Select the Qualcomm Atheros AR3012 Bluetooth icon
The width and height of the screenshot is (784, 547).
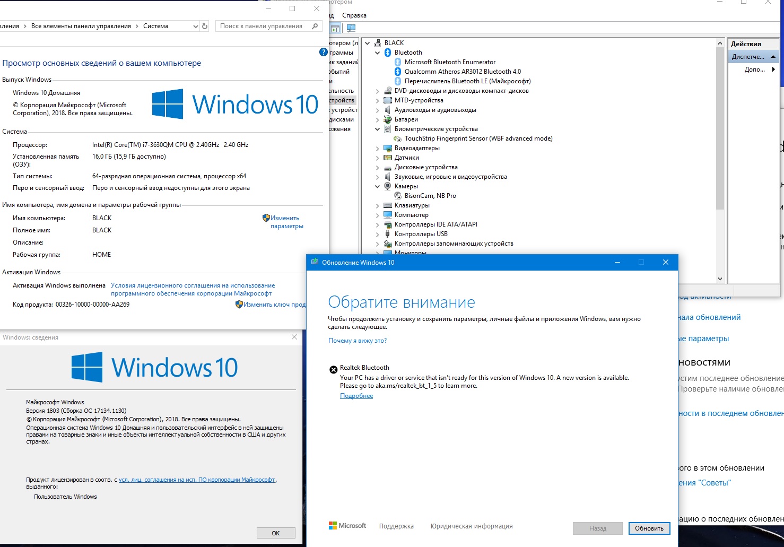[x=398, y=72]
